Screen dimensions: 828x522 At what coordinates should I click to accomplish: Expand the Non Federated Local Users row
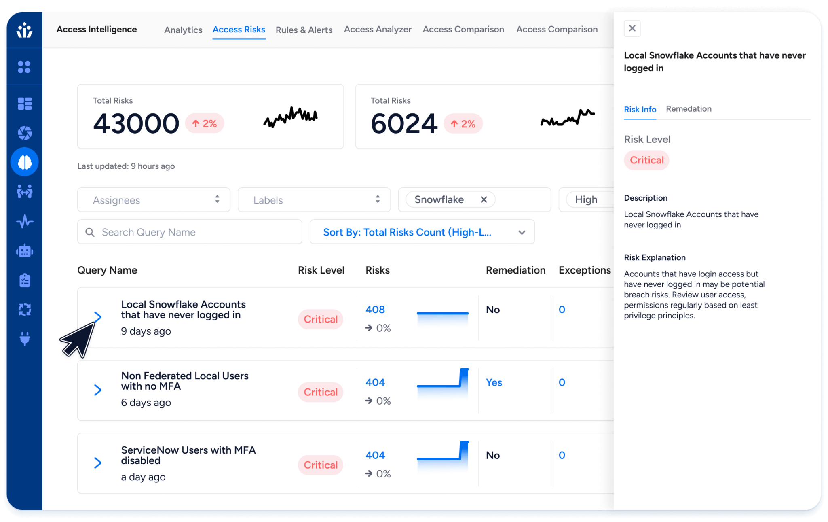point(98,390)
